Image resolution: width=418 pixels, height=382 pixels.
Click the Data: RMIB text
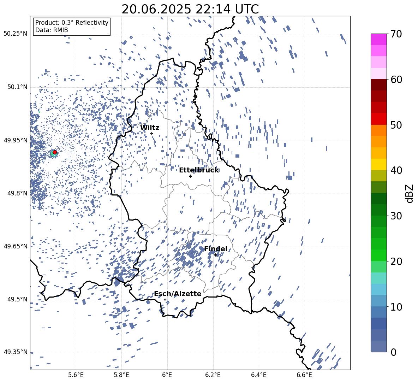tap(52, 30)
